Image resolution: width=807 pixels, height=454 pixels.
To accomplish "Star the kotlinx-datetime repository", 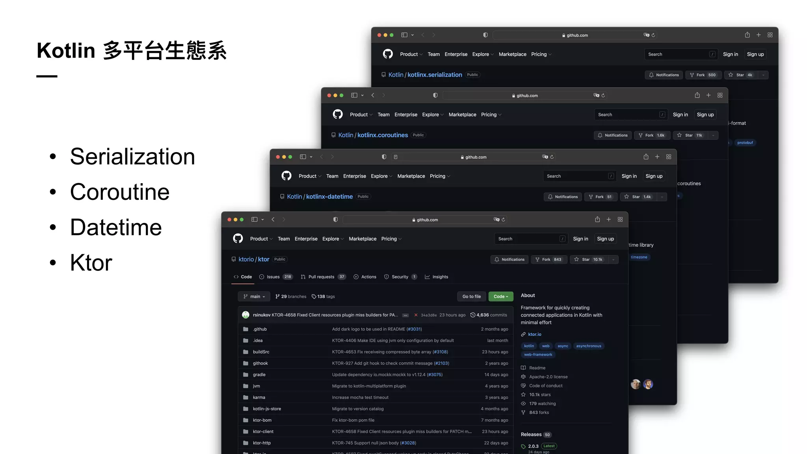I will tap(639, 197).
